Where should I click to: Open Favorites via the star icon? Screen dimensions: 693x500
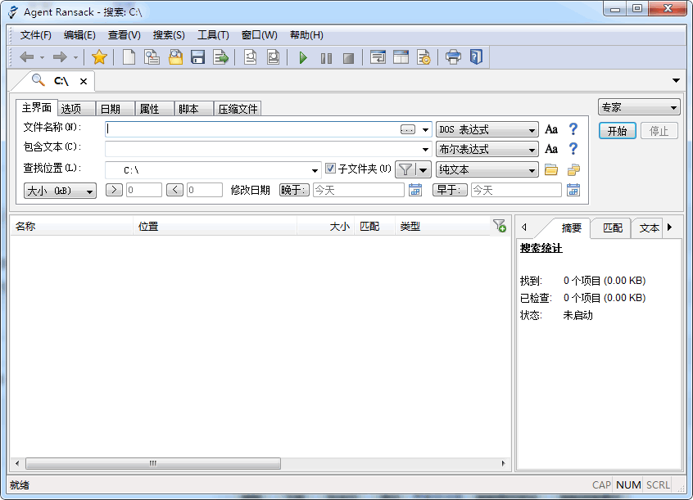pyautogui.click(x=99, y=57)
